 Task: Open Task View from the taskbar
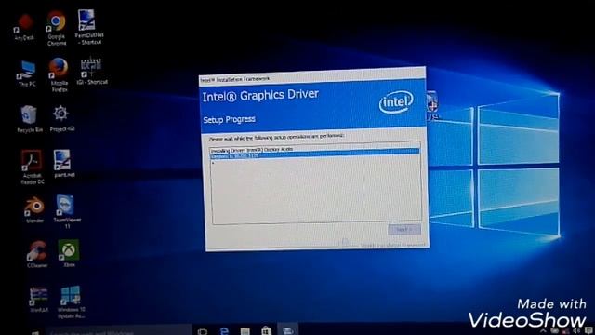203,331
